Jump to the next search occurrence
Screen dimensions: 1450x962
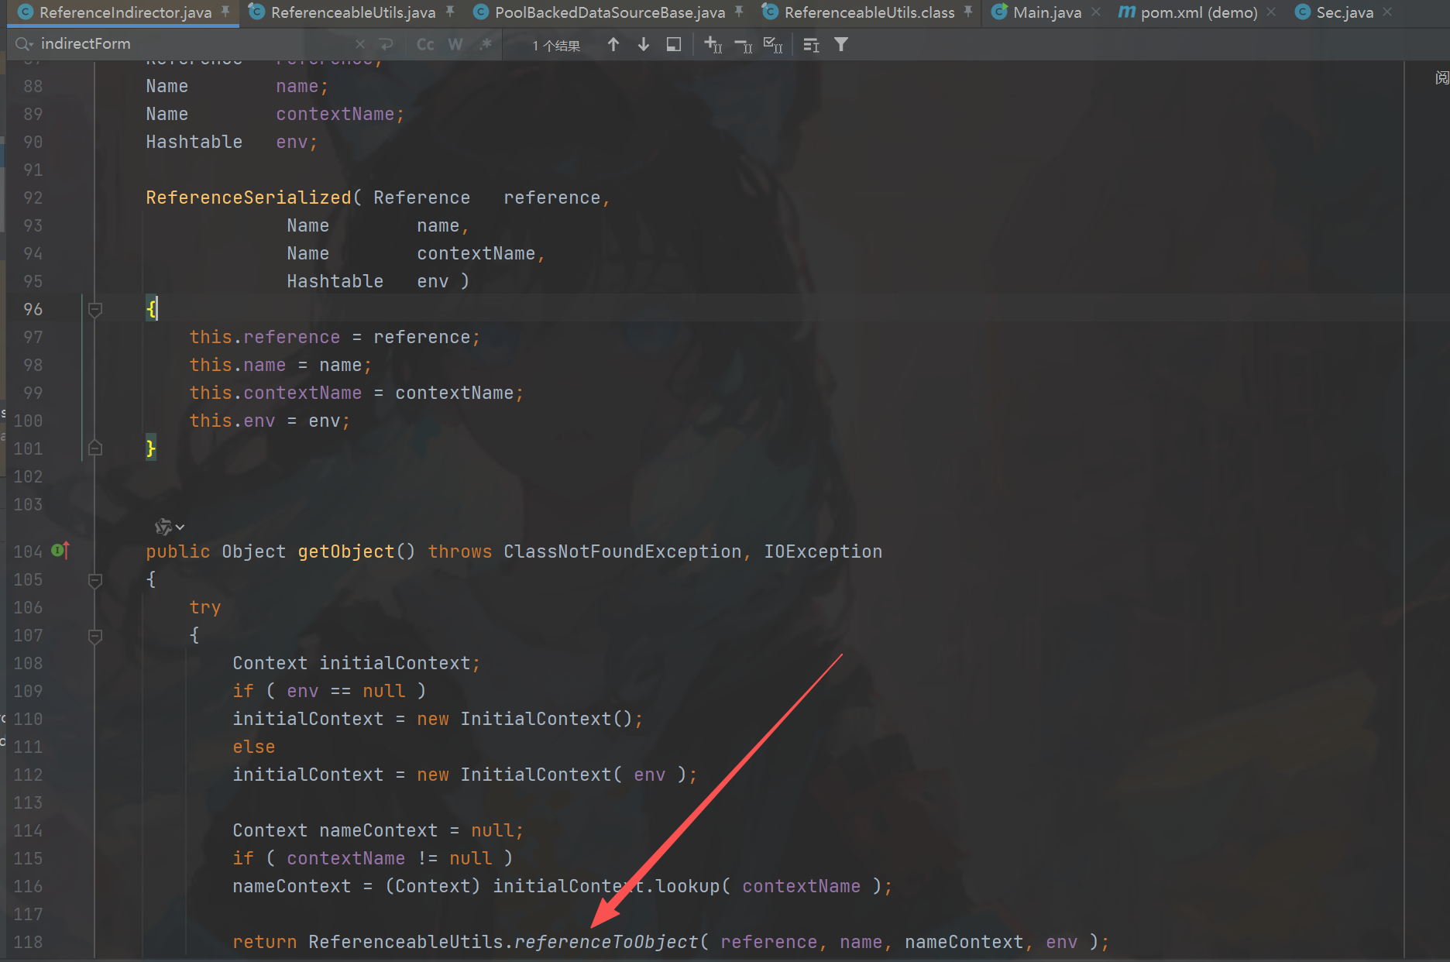[x=643, y=45]
